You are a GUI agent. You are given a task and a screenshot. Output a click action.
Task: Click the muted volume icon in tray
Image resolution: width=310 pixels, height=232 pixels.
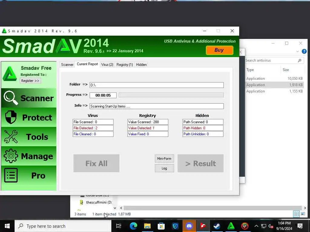click(x=271, y=226)
